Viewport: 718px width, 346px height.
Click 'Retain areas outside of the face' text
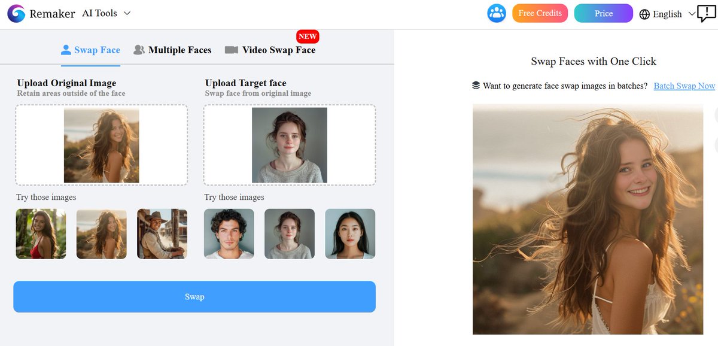click(x=71, y=93)
